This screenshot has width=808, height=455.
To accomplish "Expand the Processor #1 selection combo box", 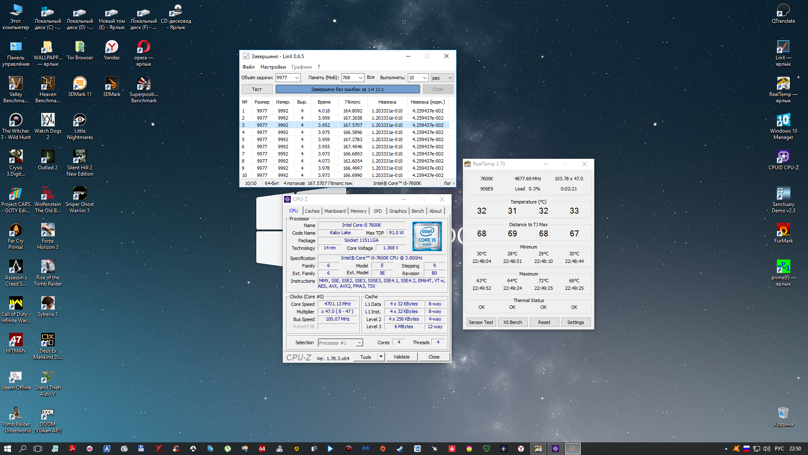I will pos(359,343).
